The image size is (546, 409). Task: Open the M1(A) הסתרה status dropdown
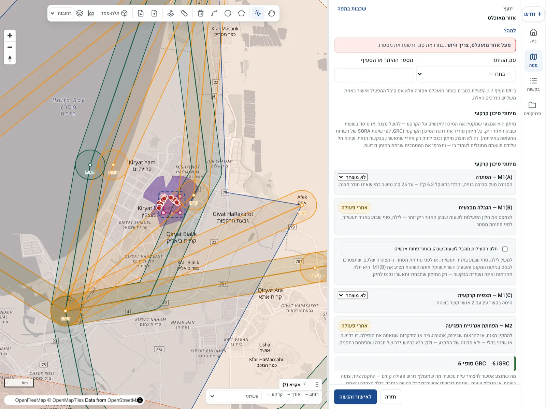pos(353,177)
